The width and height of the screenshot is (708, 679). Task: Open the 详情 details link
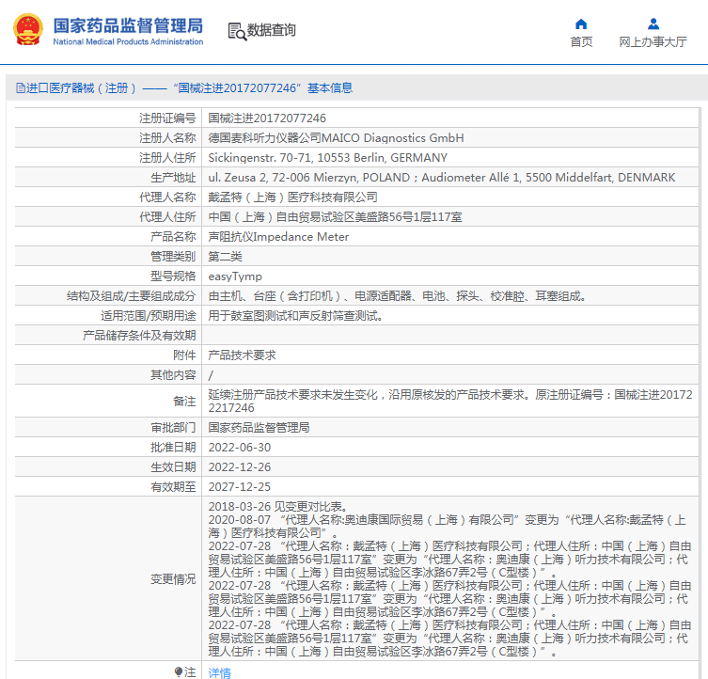(x=219, y=672)
